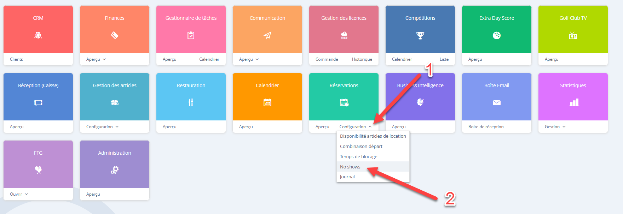Click the Boîte Email tile title
623x214 pixels.
(x=497, y=85)
